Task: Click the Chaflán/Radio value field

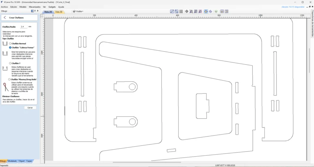Action: pos(24,27)
